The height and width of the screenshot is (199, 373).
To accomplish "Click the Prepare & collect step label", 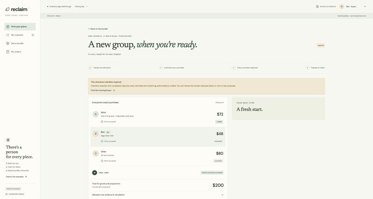I will pyautogui.click(x=318, y=68).
